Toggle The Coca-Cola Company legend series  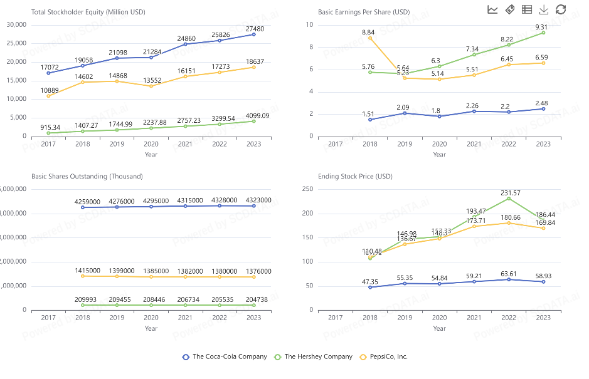[x=224, y=356]
